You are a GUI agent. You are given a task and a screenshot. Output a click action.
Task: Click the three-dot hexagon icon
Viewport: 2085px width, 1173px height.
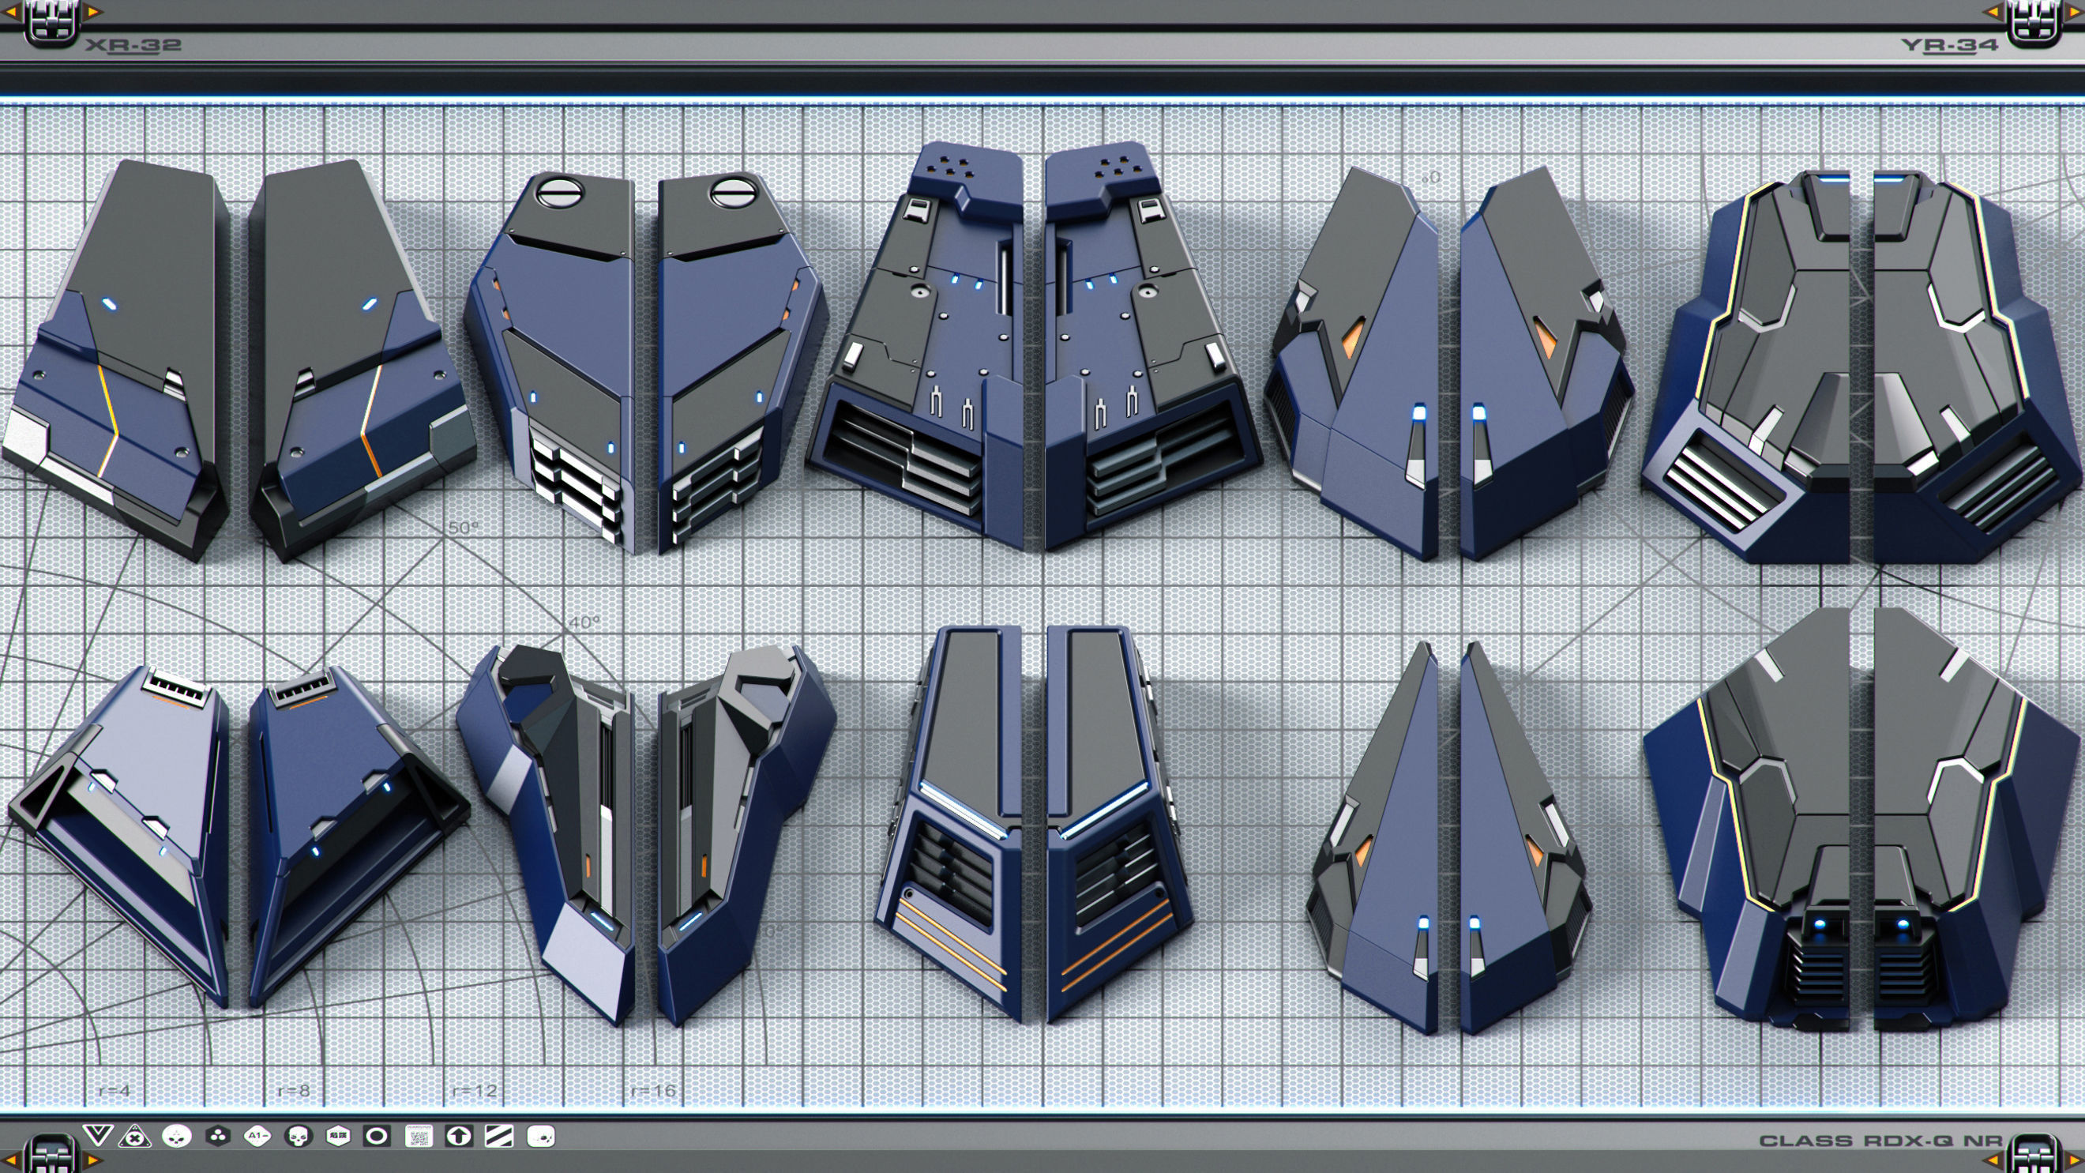(217, 1137)
